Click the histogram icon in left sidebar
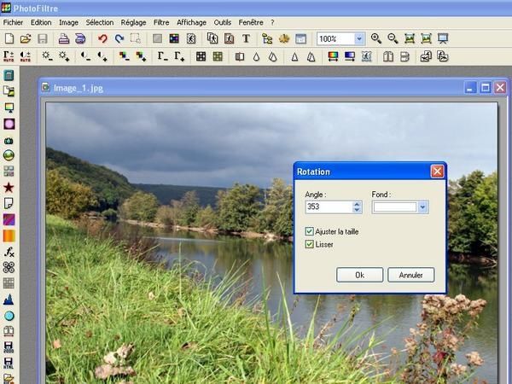 coord(9,300)
